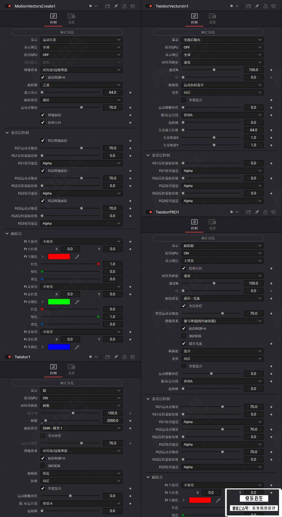The image size is (282, 517).
Task: Toggle MotionVectorsCreate1 node enable switch
Action: coord(8,6)
